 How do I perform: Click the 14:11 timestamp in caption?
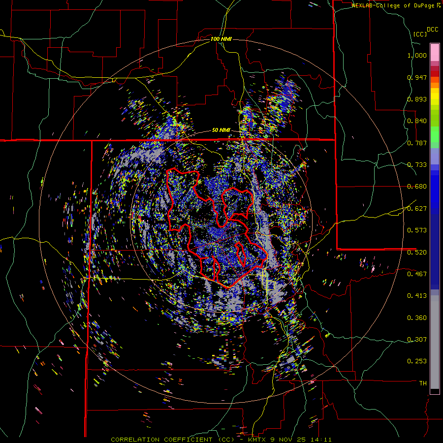(321, 440)
